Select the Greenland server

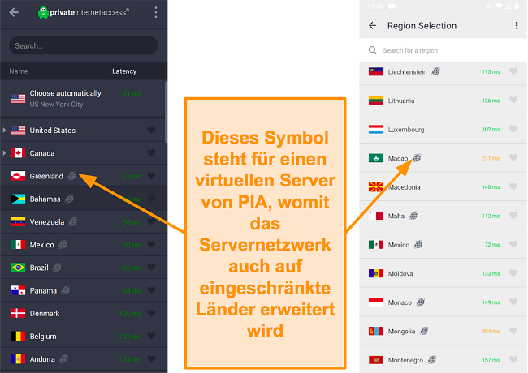(84, 176)
